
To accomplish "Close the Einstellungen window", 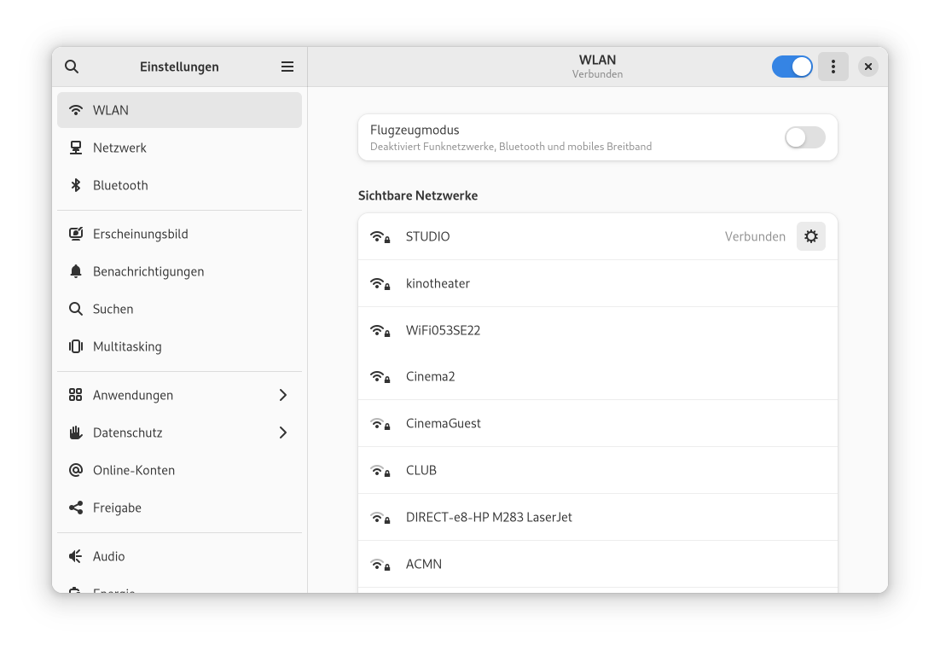I will 867,67.
